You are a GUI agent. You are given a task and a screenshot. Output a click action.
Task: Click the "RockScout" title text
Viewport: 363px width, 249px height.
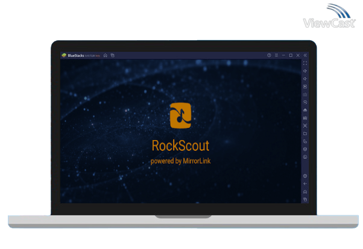pyautogui.click(x=180, y=146)
